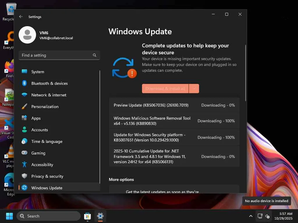Screen dimensions: 298x223
Task: Click the VM6 profile avatar
Action: 27,35
